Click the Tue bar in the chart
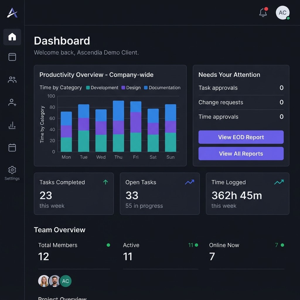The width and height of the screenshot is (300, 300). (x=83, y=128)
